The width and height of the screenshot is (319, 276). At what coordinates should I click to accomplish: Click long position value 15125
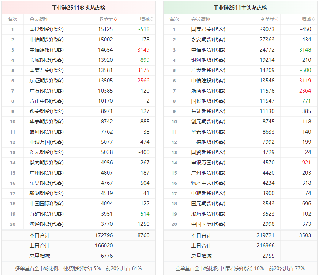pyautogui.click(x=105, y=29)
